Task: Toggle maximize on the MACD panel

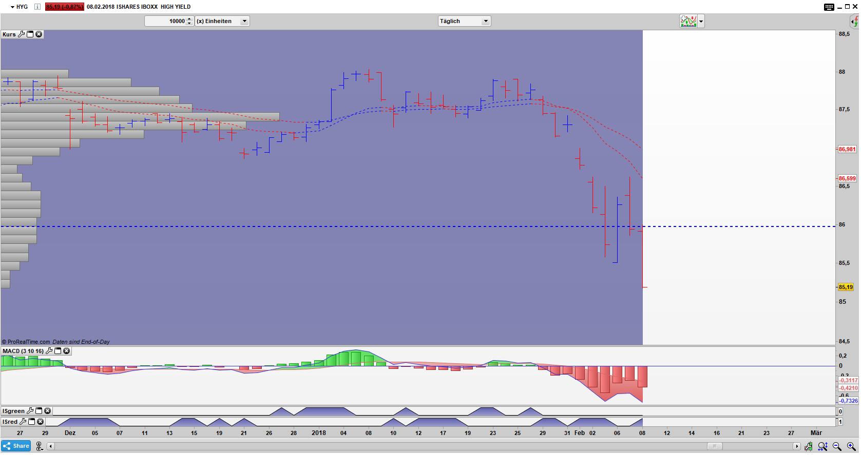Action: point(58,351)
